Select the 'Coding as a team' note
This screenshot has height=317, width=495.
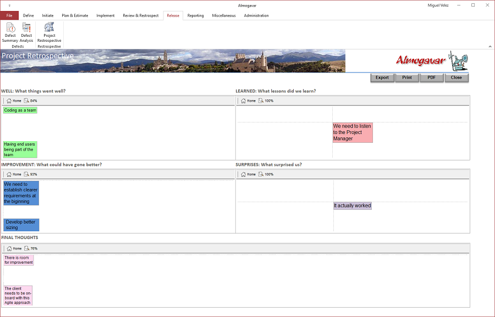click(x=20, y=110)
